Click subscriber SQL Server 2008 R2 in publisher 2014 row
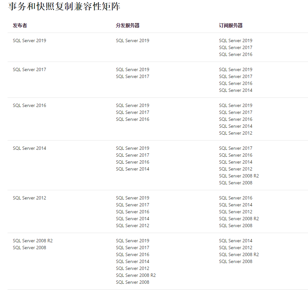This screenshot has height=290, width=308. tap(239, 176)
